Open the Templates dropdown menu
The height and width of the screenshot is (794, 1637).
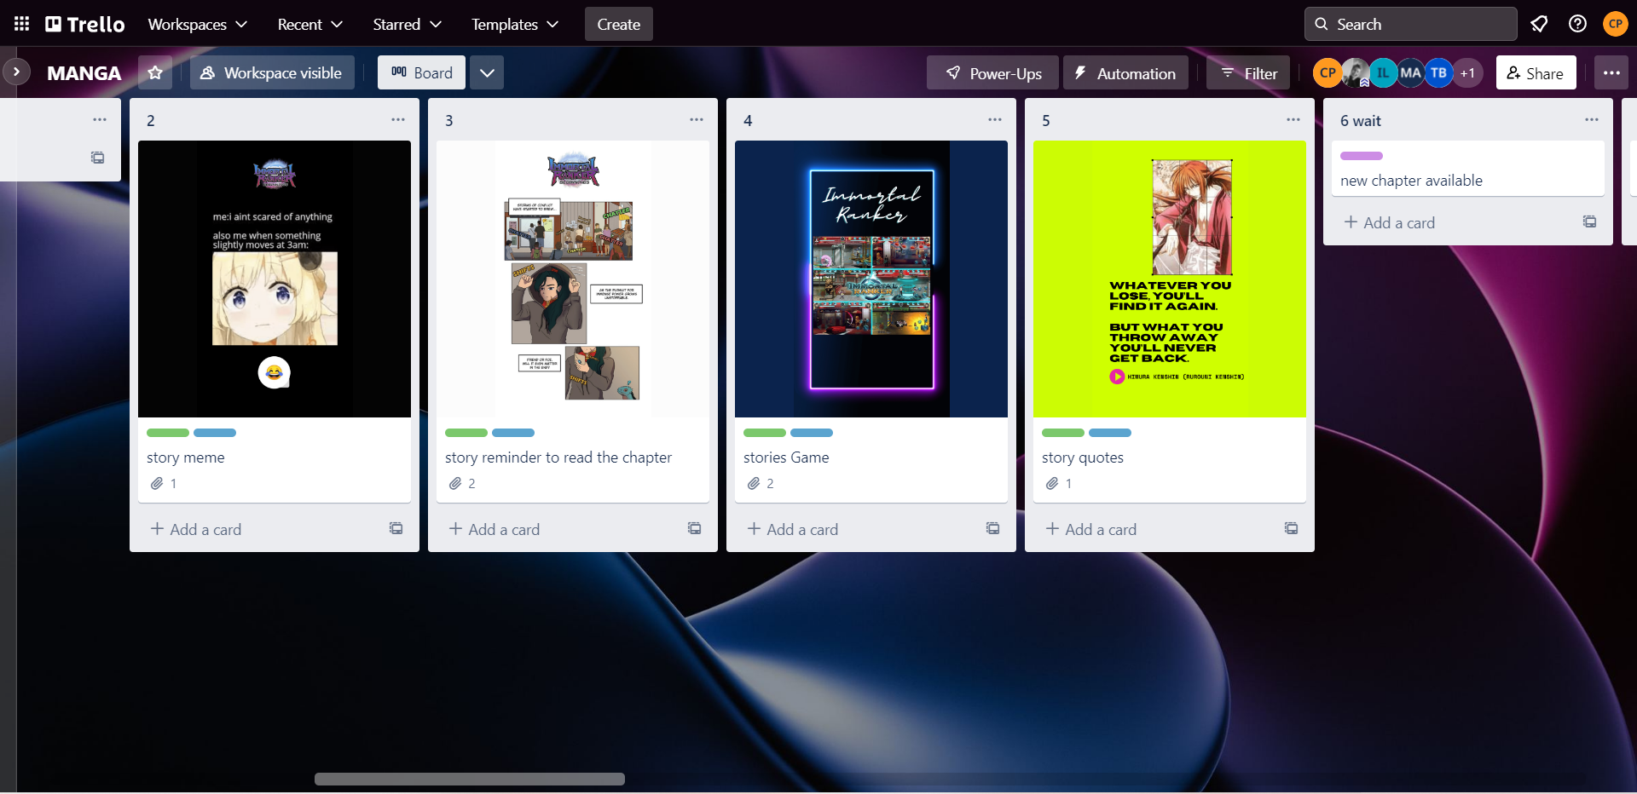[515, 24]
